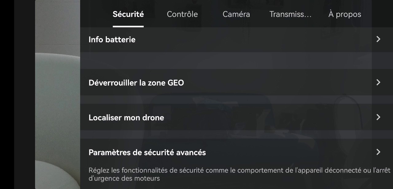Switch to the Contrôle tab
393x189 pixels.
click(182, 14)
